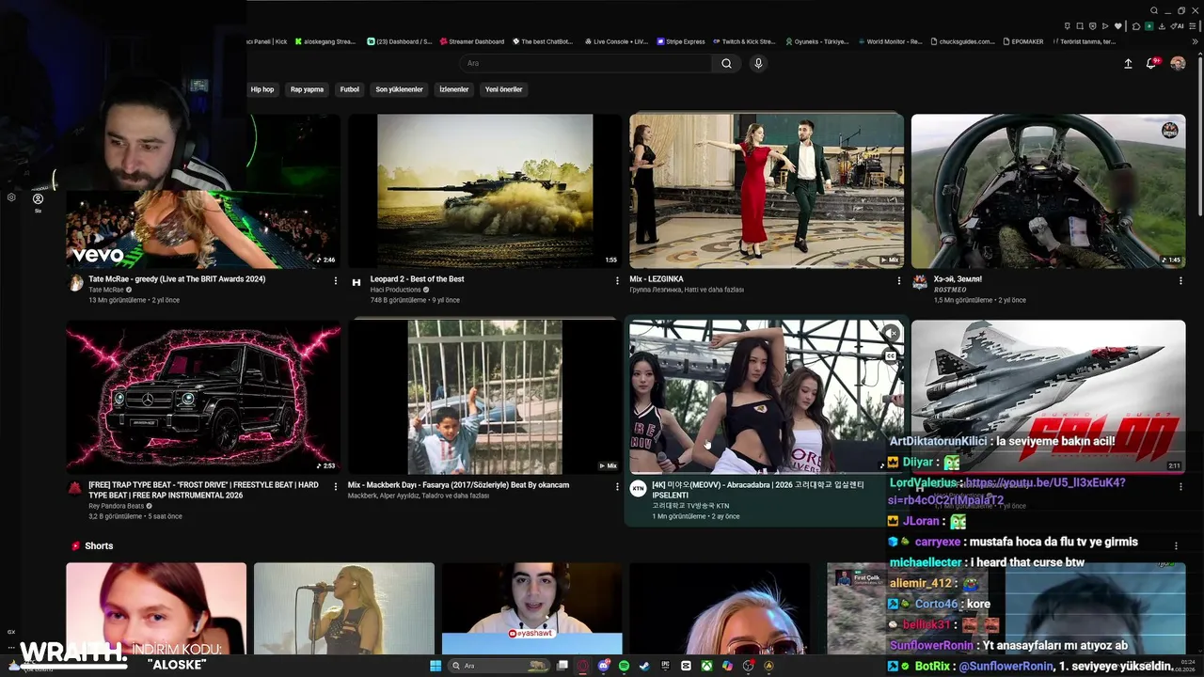
Task: Select the Futbol filter chip
Action: point(350,89)
